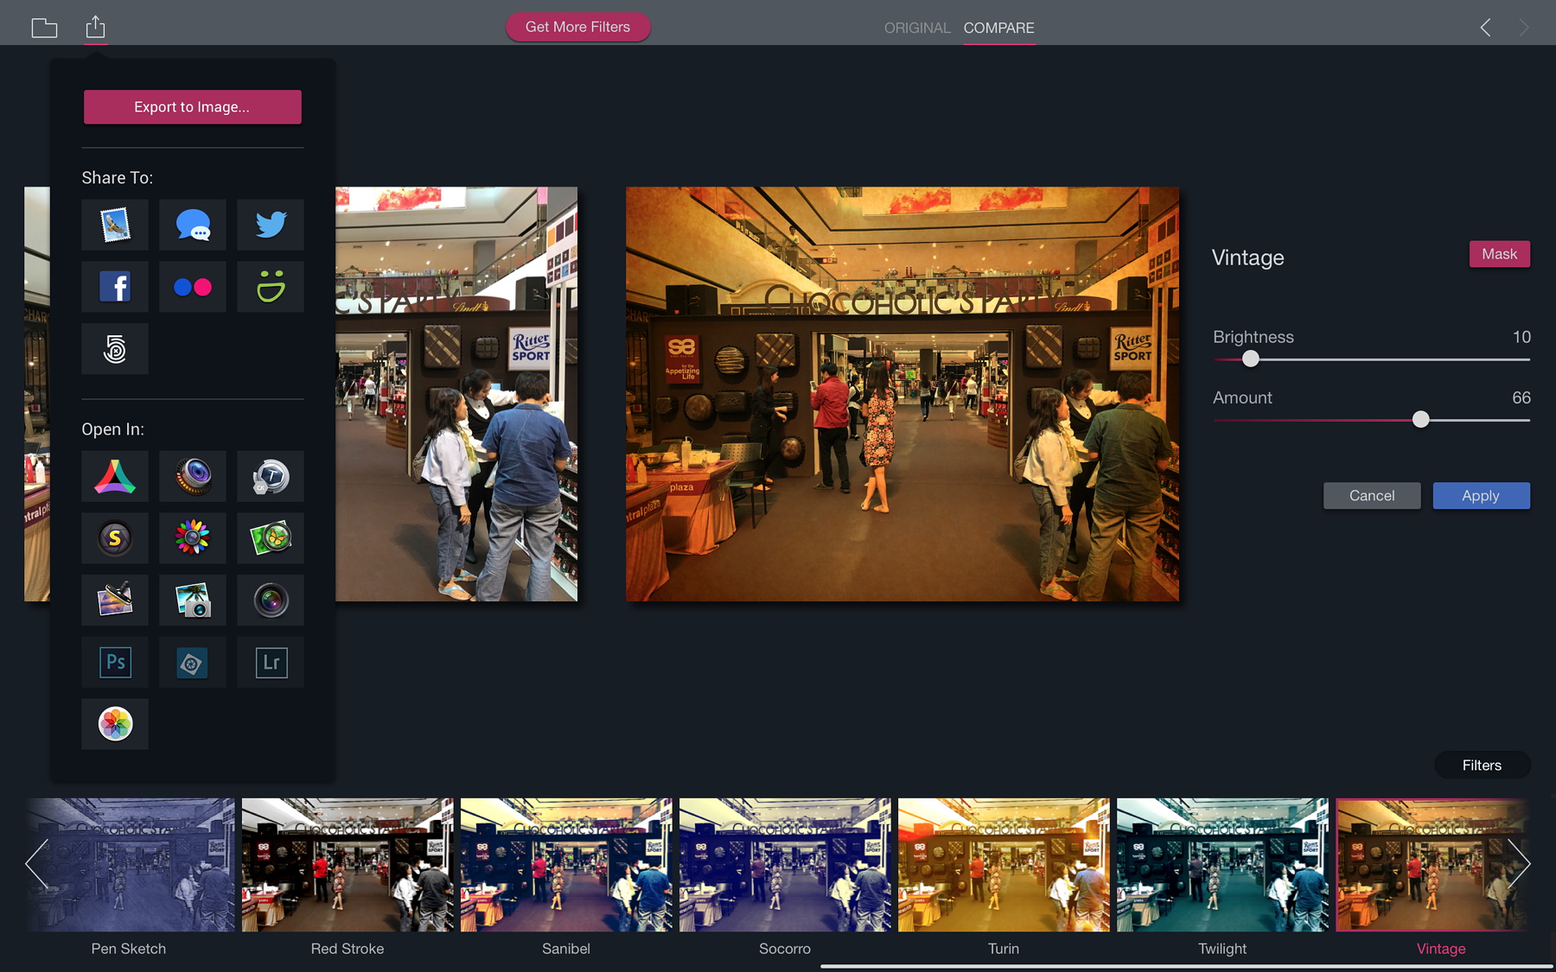Click the Vintage filter title text
Screen dimensions: 1556x972
(1248, 257)
